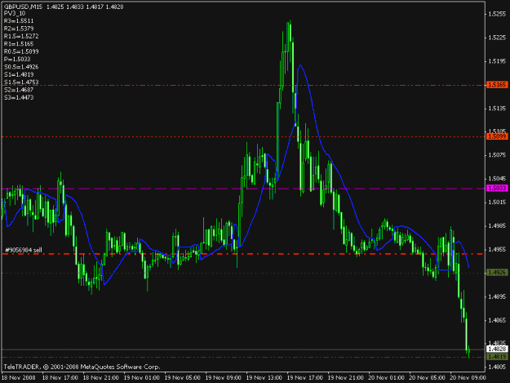
Task: Click the GBPUSD,M15 chart title text
Action: click(23, 7)
